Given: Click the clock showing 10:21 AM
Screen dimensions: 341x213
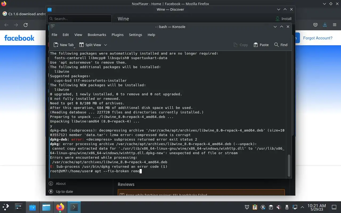Looking at the screenshot, I should [316, 207].
